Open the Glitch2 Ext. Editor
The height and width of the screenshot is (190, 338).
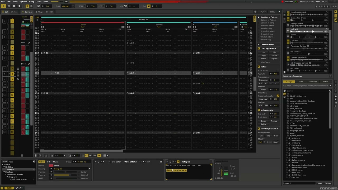point(116,162)
